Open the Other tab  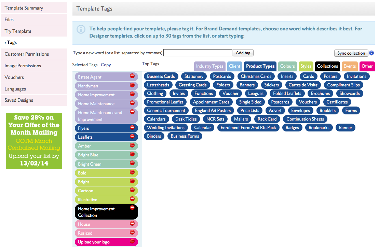coord(367,66)
